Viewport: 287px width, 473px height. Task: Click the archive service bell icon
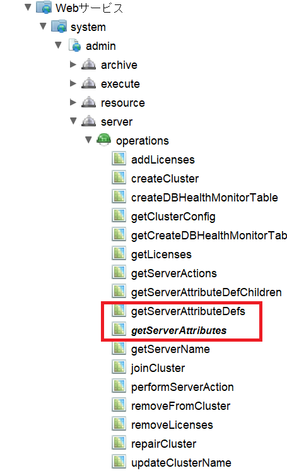click(88, 64)
